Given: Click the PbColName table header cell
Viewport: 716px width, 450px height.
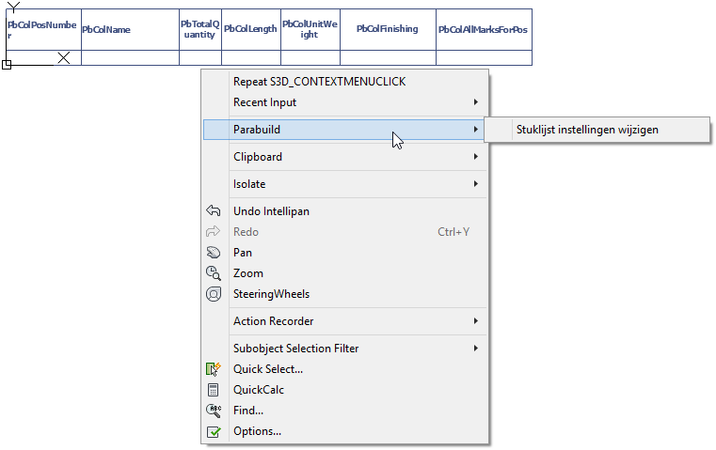Looking at the screenshot, I should pyautogui.click(x=130, y=30).
